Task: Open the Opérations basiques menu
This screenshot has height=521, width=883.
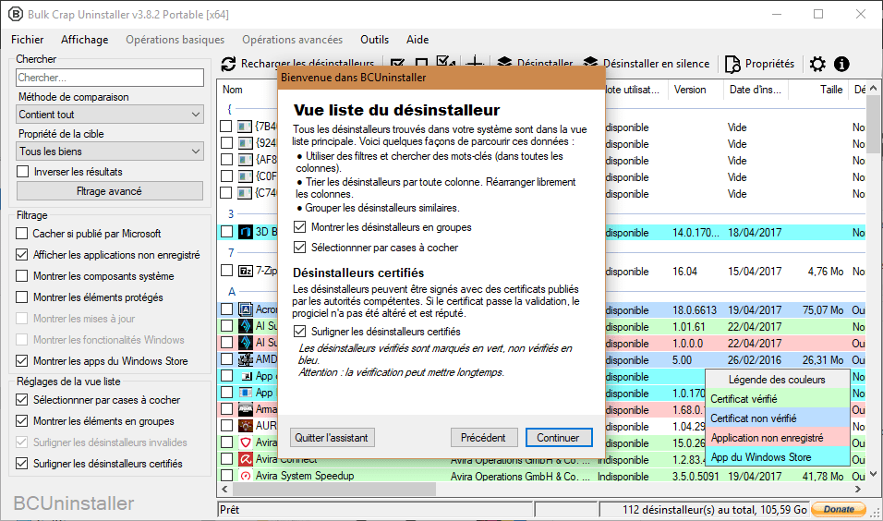Action: click(175, 40)
